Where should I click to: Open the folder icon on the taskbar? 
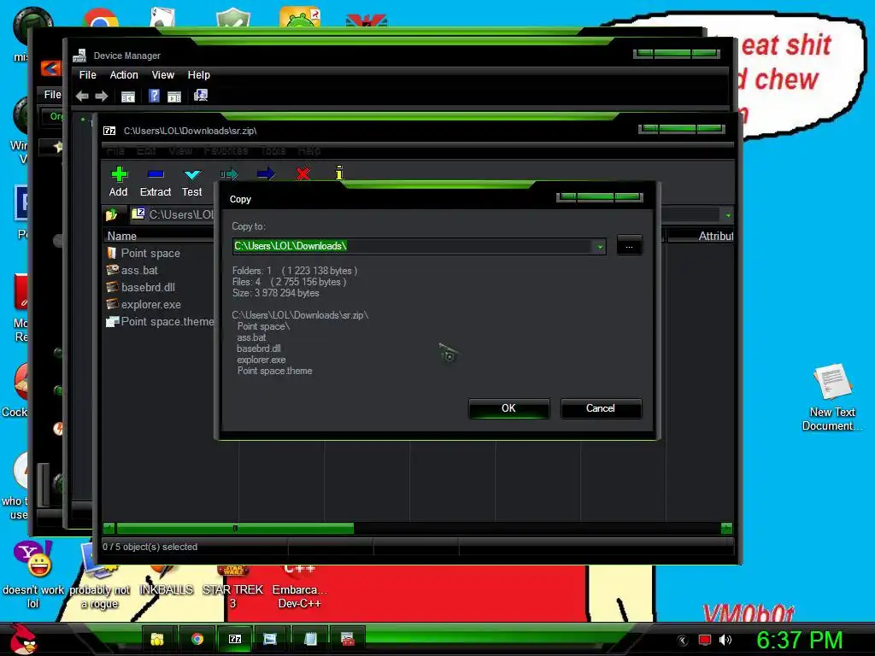(157, 639)
